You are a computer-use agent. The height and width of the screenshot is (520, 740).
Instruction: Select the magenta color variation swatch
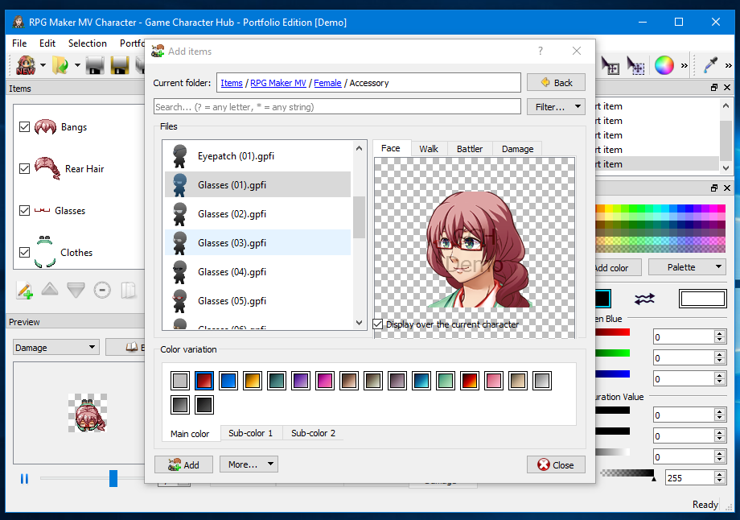(325, 380)
